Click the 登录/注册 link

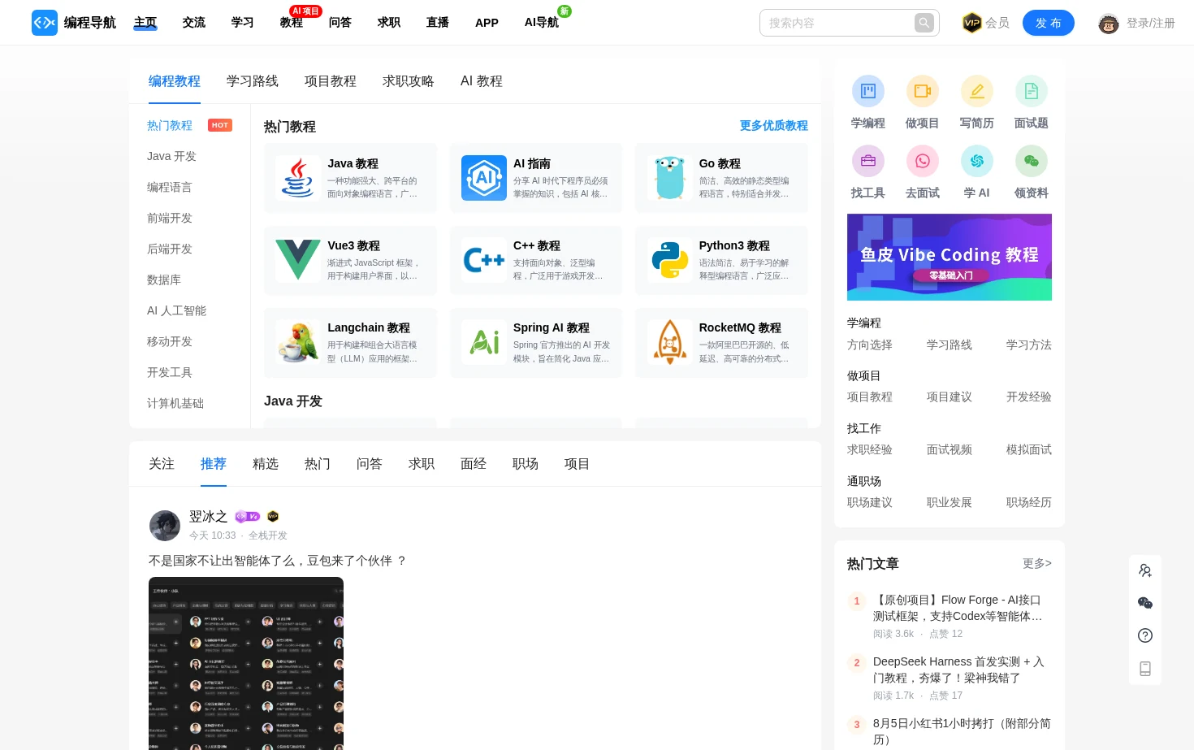click(x=1151, y=24)
